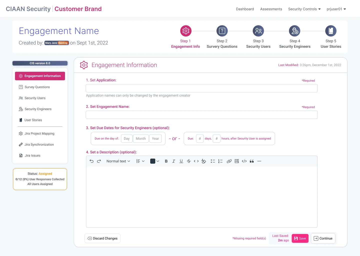Click the Discard Changes button
The height and width of the screenshot is (256, 360).
tap(102, 238)
